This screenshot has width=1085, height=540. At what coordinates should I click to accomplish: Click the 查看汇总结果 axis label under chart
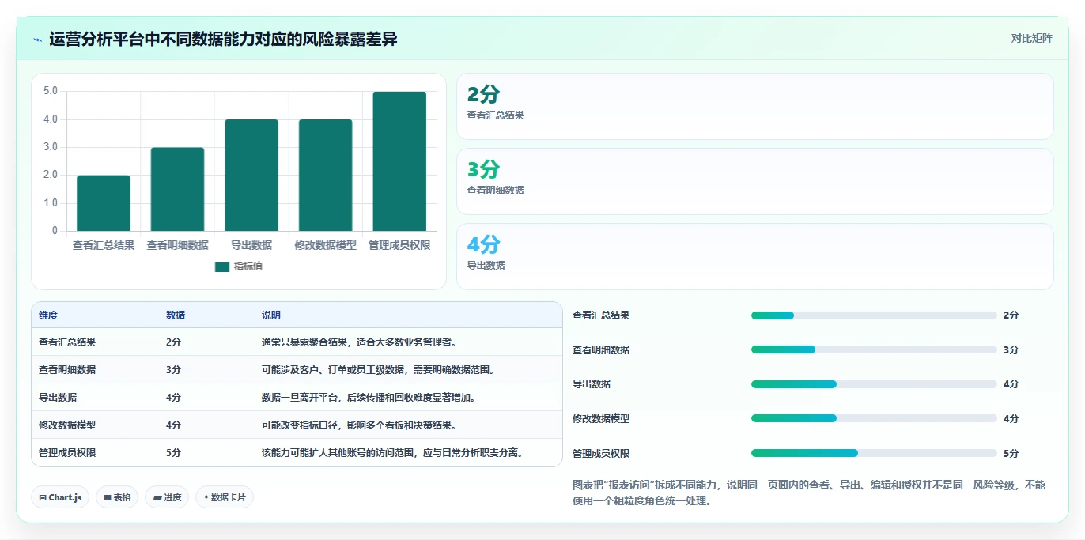click(104, 245)
